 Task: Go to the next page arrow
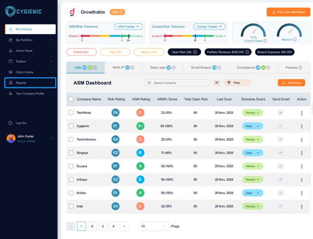(124, 226)
